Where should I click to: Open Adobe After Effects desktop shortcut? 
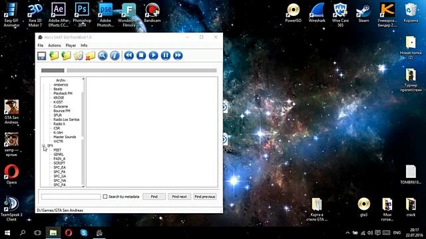59,15
